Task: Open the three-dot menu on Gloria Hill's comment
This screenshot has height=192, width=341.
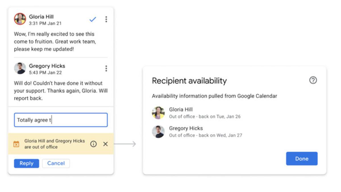Action: (105, 19)
